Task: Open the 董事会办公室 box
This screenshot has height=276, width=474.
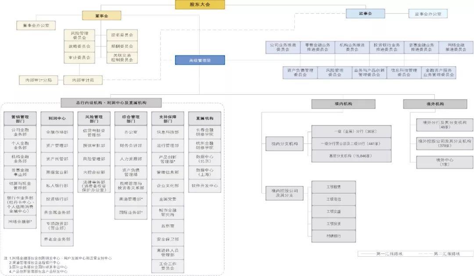Action: (x=36, y=25)
